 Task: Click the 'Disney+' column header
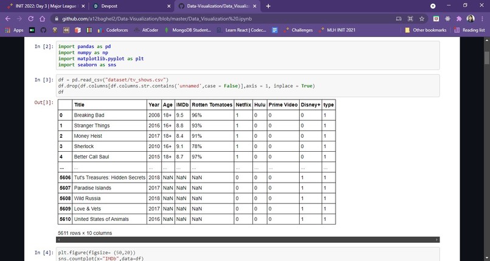[x=311, y=105]
